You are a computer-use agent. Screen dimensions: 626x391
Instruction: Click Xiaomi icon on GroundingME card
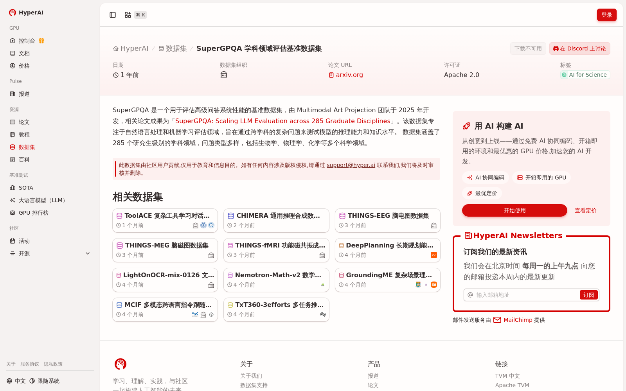(434, 285)
